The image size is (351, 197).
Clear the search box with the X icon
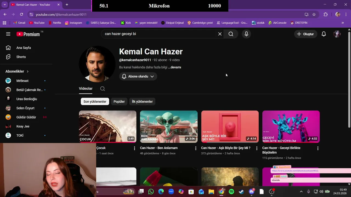click(x=220, y=34)
